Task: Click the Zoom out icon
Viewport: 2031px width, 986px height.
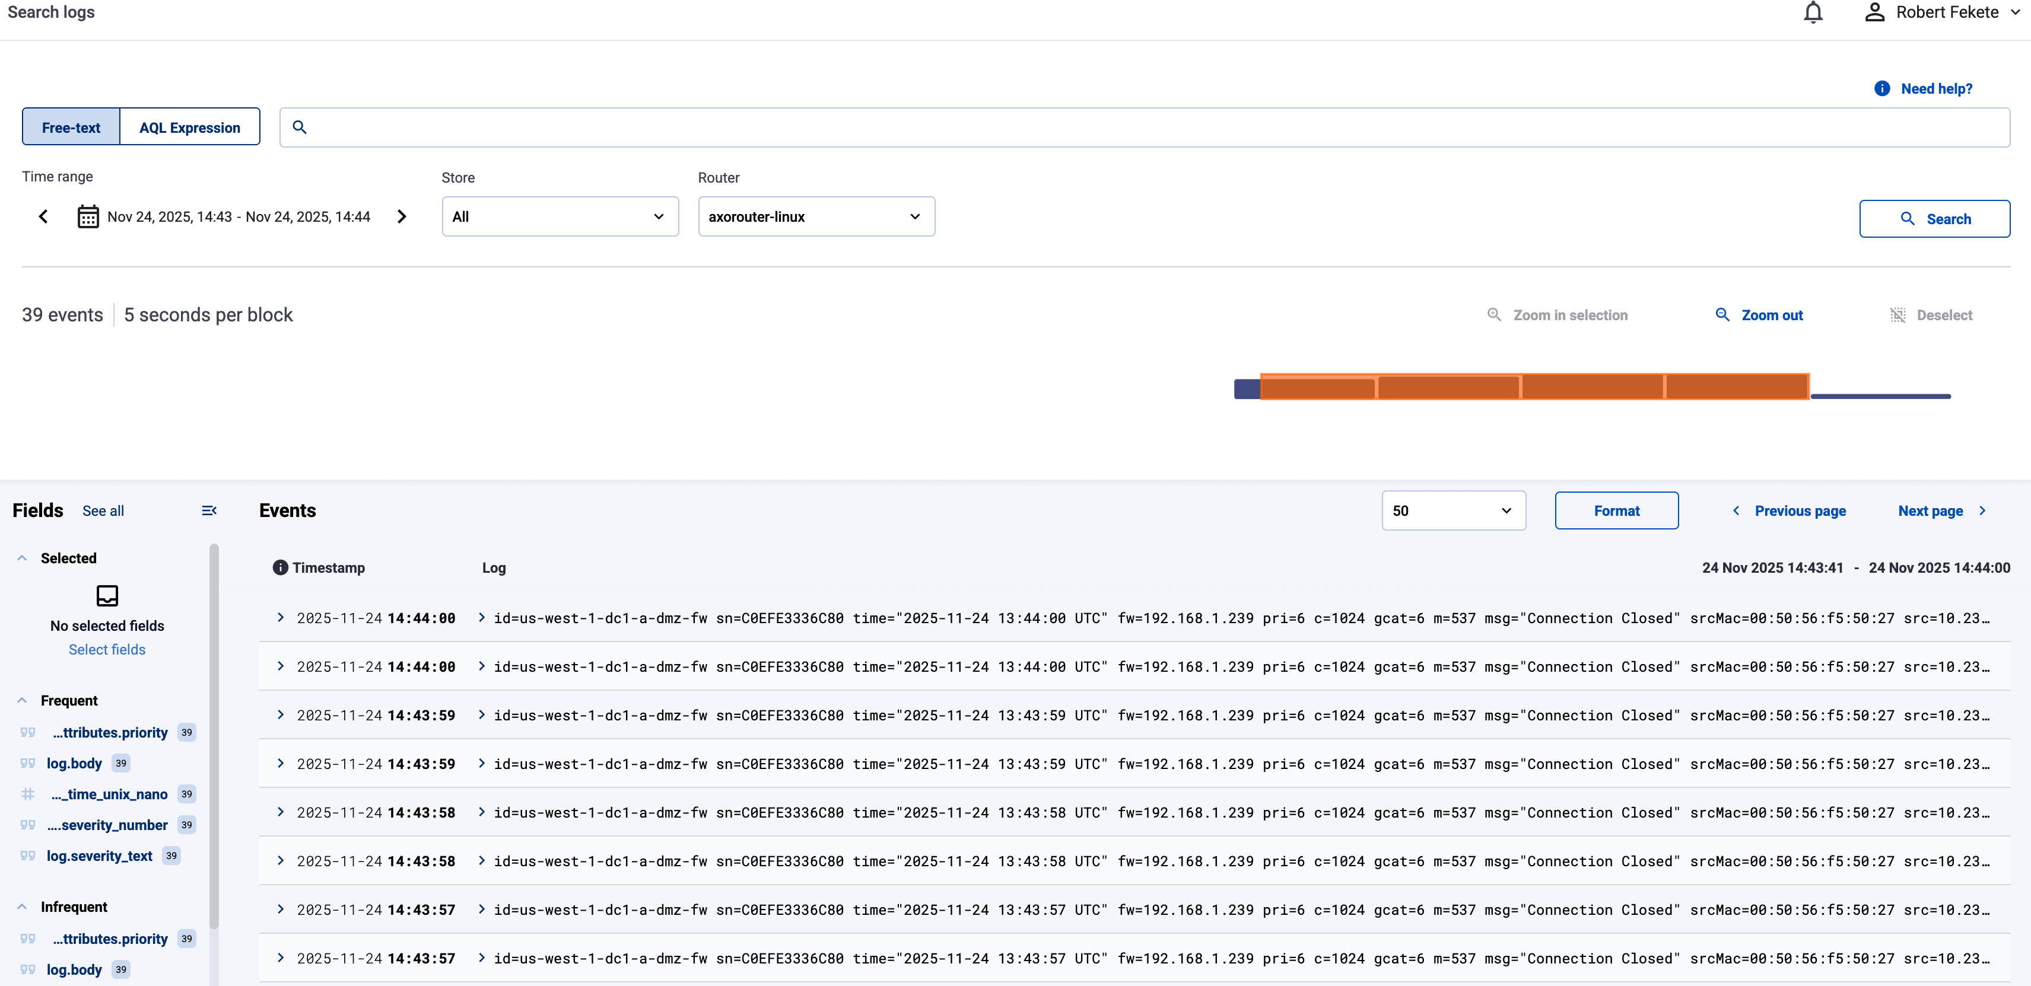Action: 1722,314
